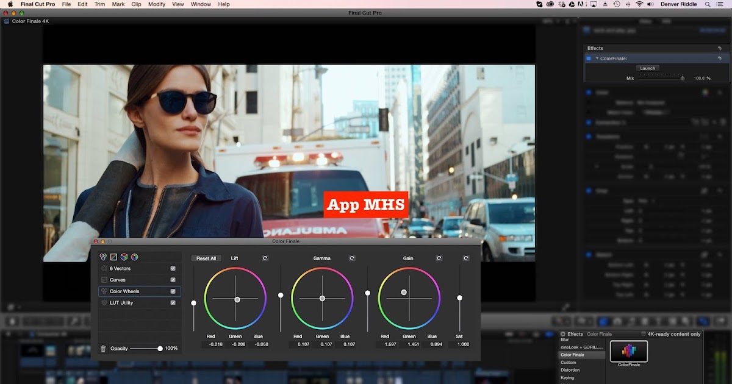Open Time Machine menu bar icon
The image size is (732, 384).
[x=617, y=4]
